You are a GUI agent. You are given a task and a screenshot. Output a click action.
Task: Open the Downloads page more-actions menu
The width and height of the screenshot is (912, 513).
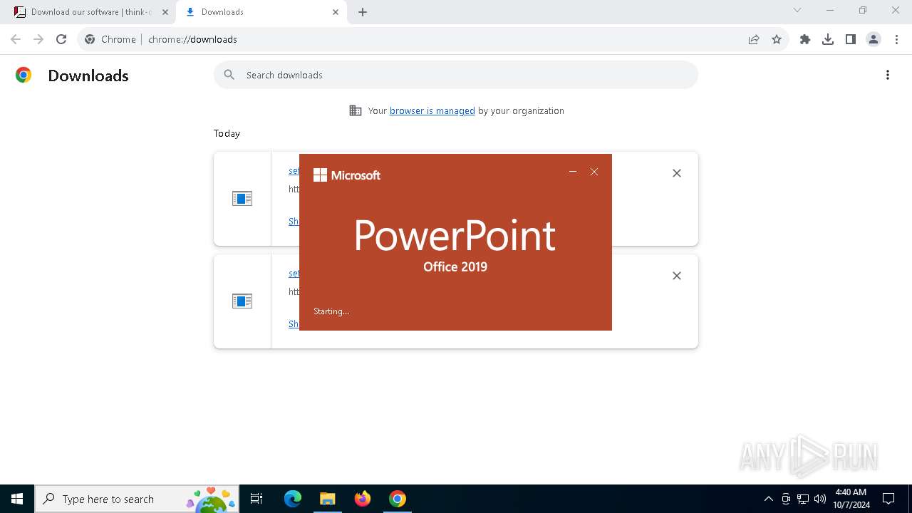(x=888, y=75)
